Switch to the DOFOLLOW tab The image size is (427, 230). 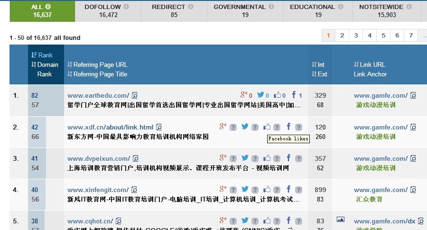click(108, 11)
